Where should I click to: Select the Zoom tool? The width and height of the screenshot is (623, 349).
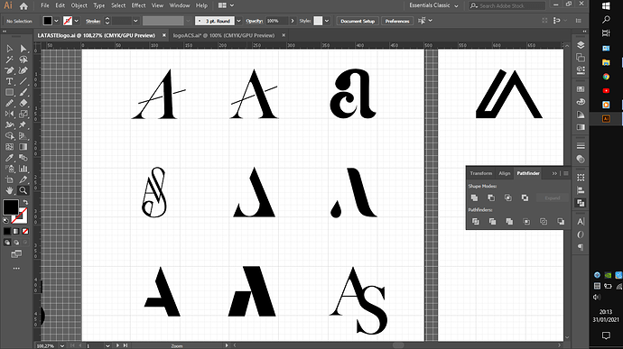click(23, 190)
